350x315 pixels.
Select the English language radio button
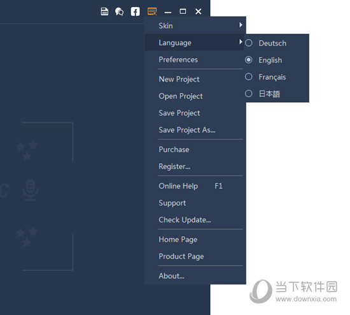click(x=249, y=60)
